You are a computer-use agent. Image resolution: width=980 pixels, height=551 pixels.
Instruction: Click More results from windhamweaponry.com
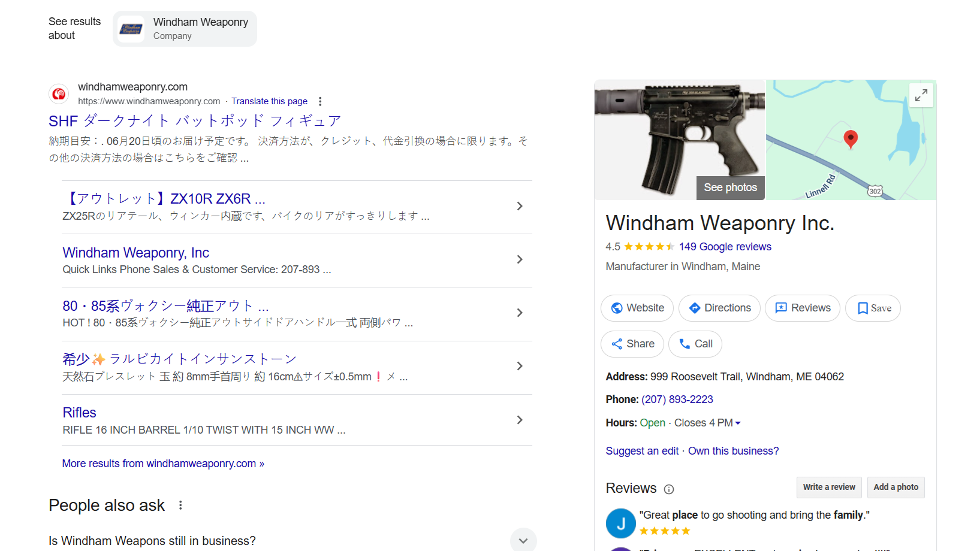[x=163, y=464]
